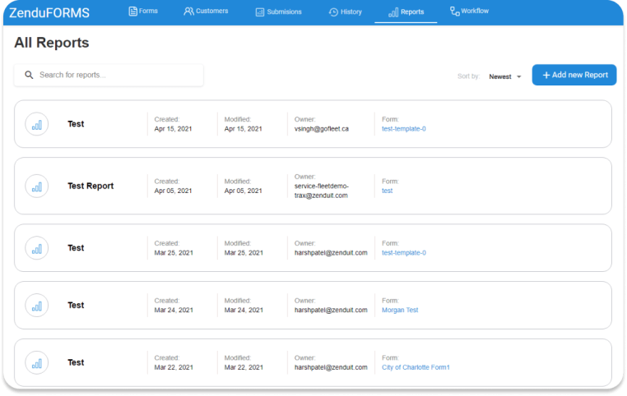Click Modified date Apr 05, 2021
The width and height of the screenshot is (627, 396).
pos(243,191)
